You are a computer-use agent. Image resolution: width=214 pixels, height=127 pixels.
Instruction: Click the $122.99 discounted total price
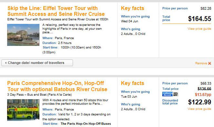tap(199, 102)
